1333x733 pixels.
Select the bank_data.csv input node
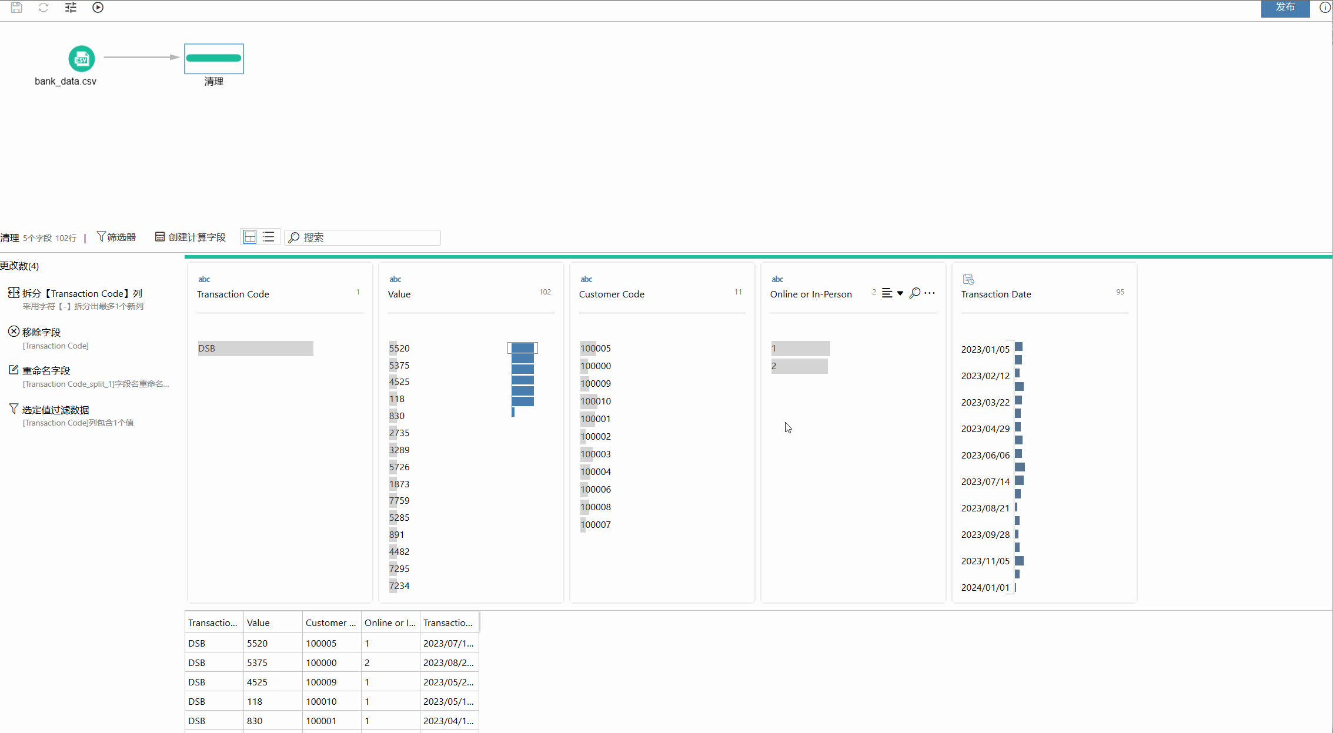coord(82,59)
